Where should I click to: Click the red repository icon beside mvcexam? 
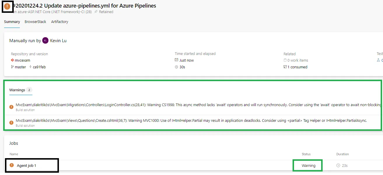[12, 60]
